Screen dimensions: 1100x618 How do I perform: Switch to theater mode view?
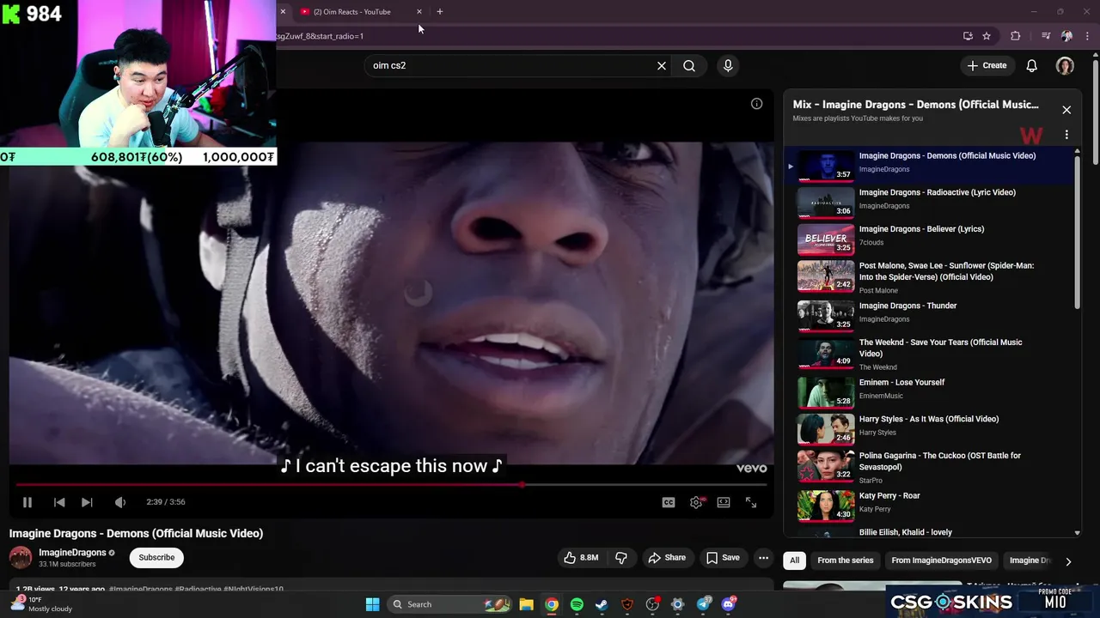(x=724, y=502)
